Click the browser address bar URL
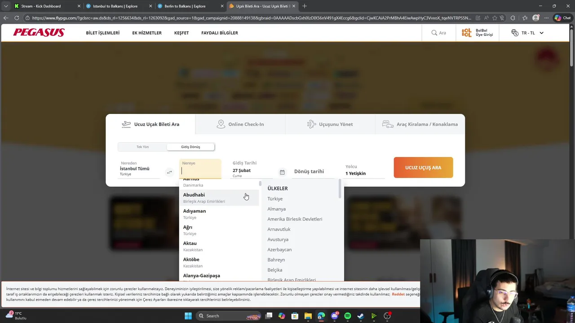575x323 pixels. [252, 18]
